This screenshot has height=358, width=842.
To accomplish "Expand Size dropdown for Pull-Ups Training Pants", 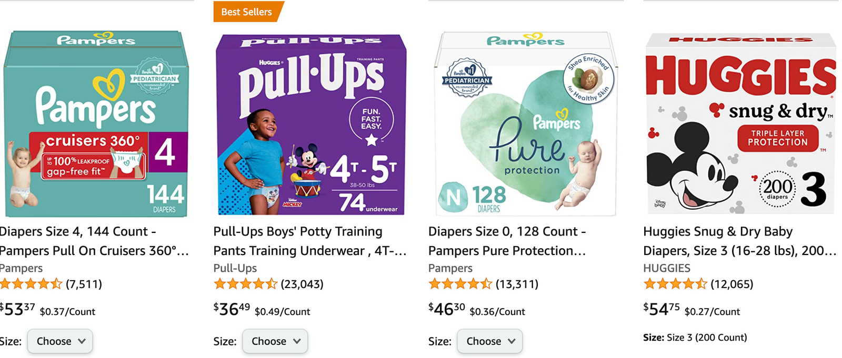I will (275, 341).
